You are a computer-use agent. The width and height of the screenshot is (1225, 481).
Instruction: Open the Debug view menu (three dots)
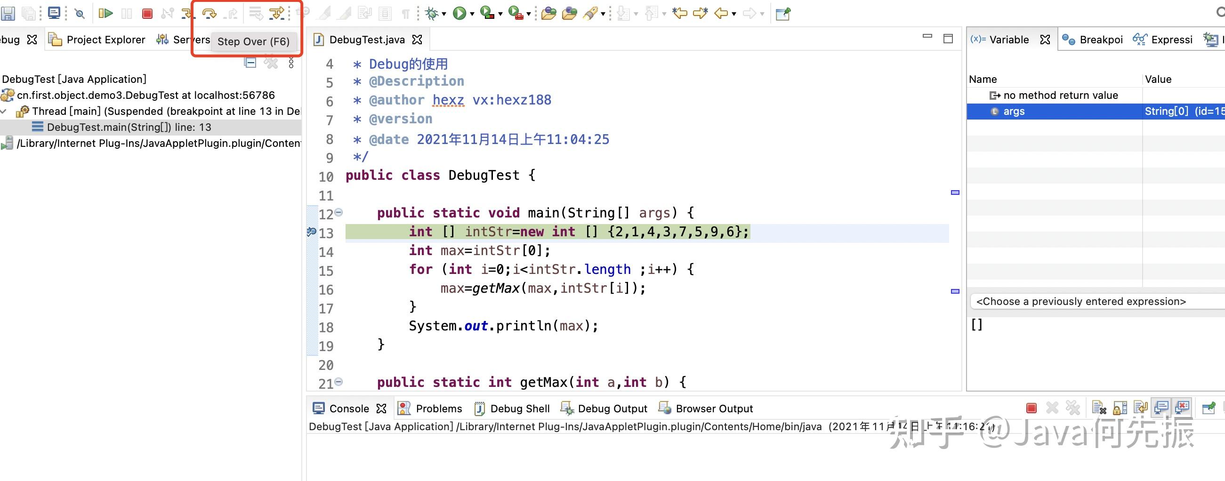click(291, 62)
